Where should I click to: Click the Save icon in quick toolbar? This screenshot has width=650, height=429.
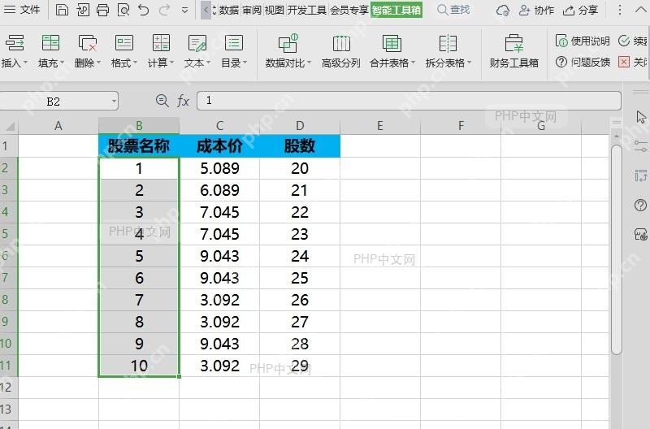tap(62, 10)
